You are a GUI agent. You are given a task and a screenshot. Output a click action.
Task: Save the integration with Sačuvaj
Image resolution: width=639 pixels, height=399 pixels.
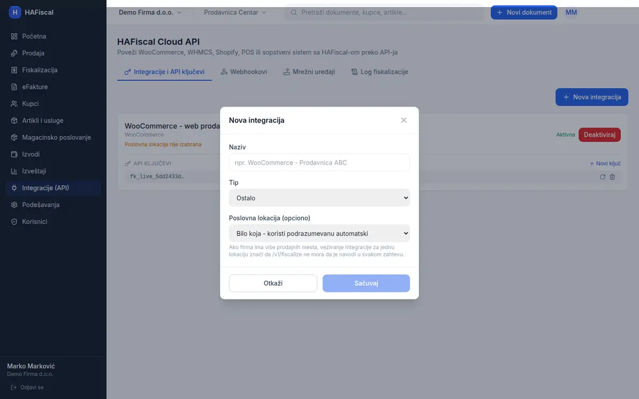tap(366, 284)
